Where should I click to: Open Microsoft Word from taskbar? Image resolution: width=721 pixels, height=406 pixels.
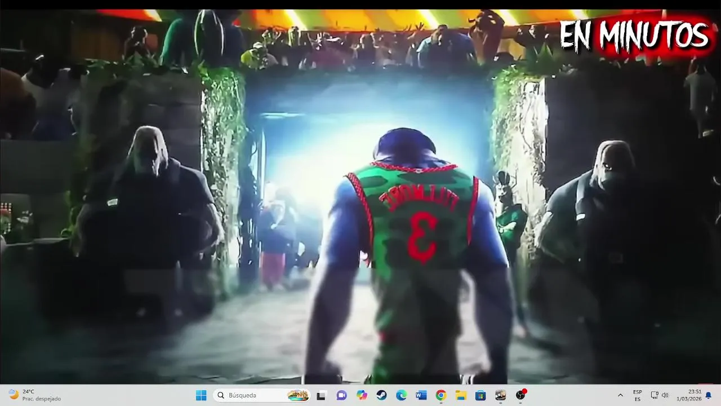421,395
